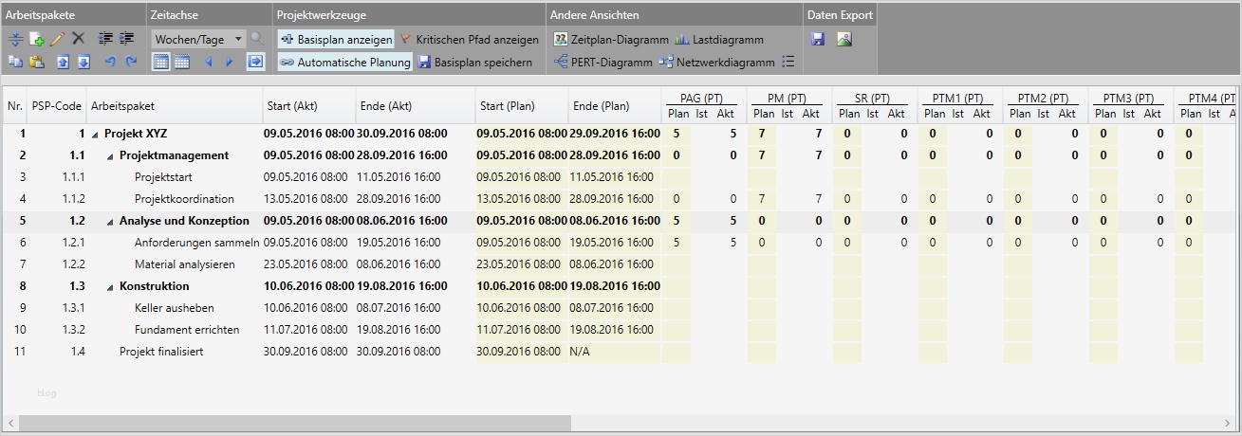
Task: Edit the work package using the pencil icon
Action: (x=57, y=39)
